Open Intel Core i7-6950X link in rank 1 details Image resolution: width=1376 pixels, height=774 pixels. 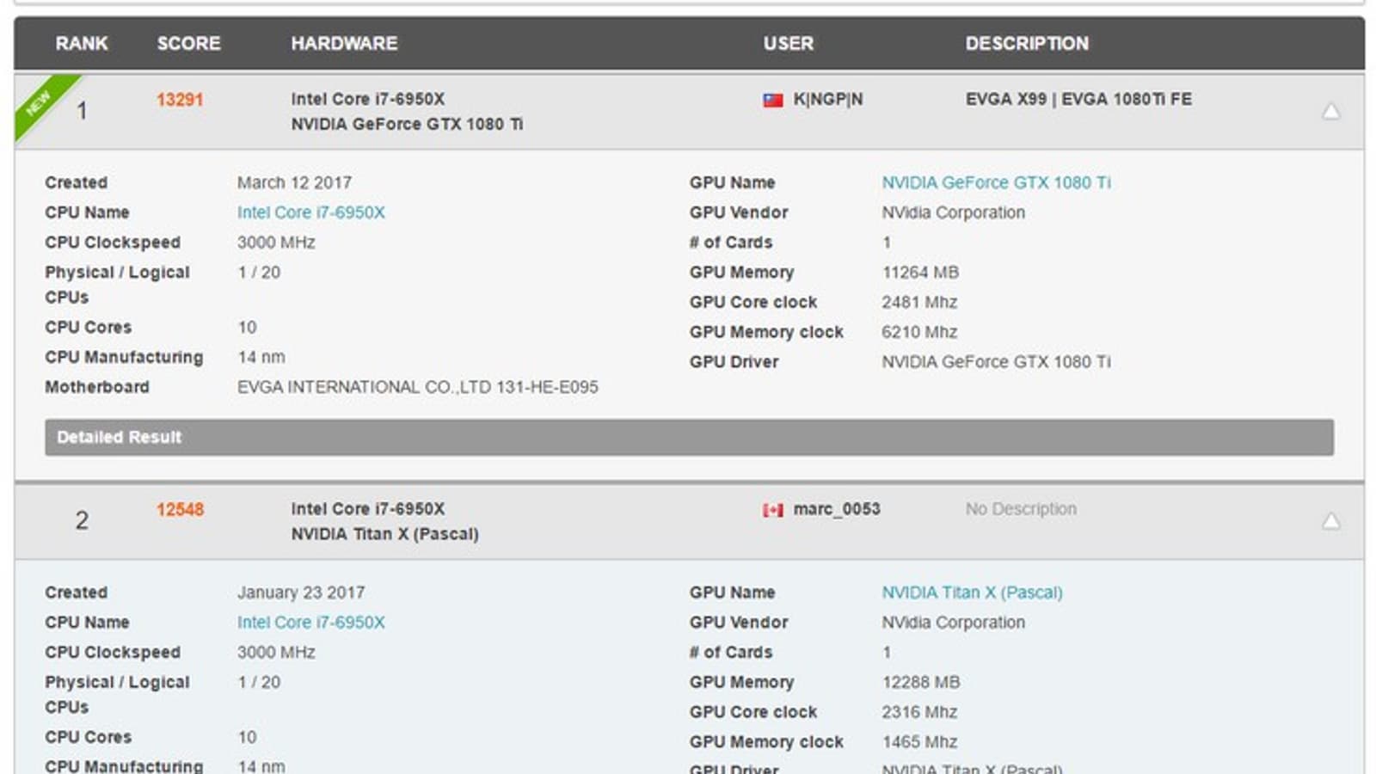click(x=311, y=212)
